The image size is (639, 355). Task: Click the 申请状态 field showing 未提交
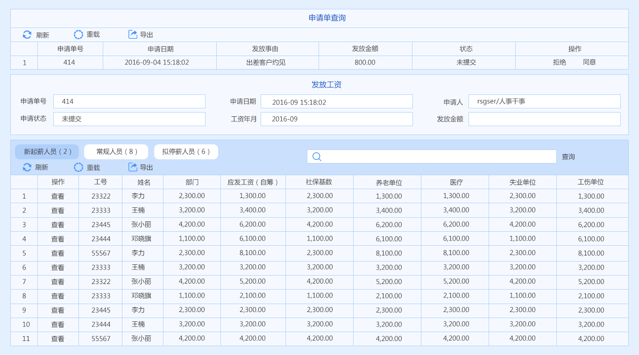pyautogui.click(x=129, y=119)
